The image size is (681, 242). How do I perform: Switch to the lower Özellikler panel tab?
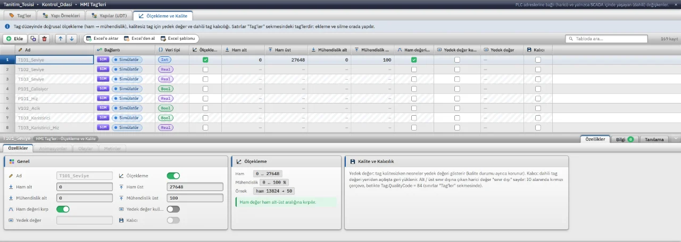point(595,139)
